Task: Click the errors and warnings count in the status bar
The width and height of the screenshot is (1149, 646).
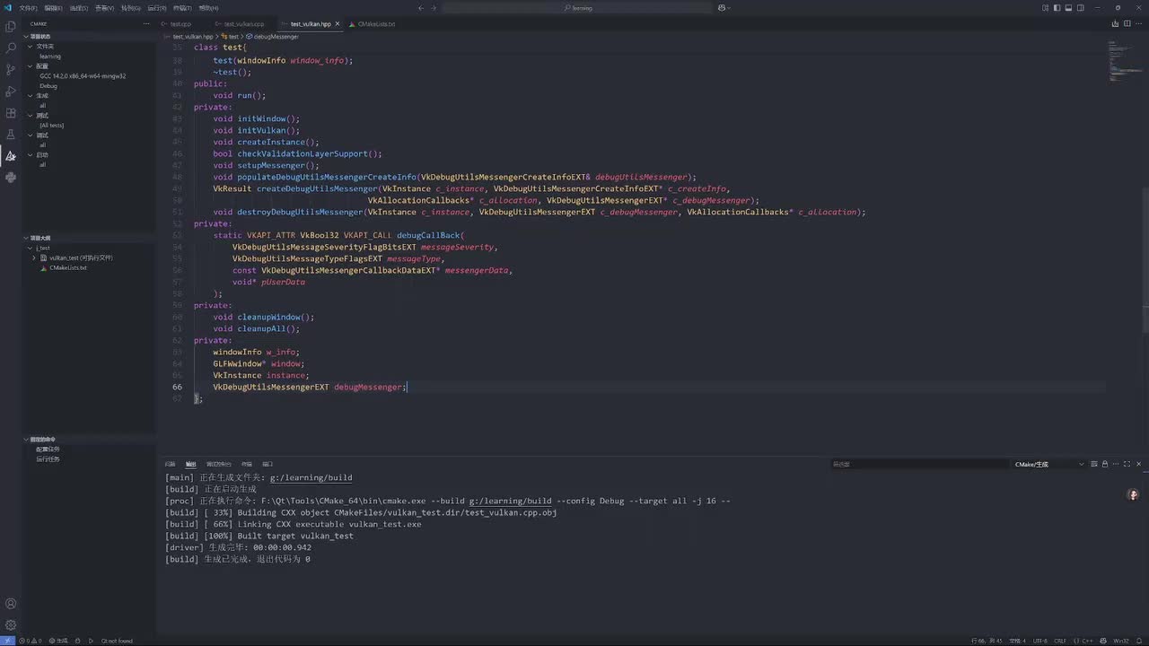Action: pos(30,641)
